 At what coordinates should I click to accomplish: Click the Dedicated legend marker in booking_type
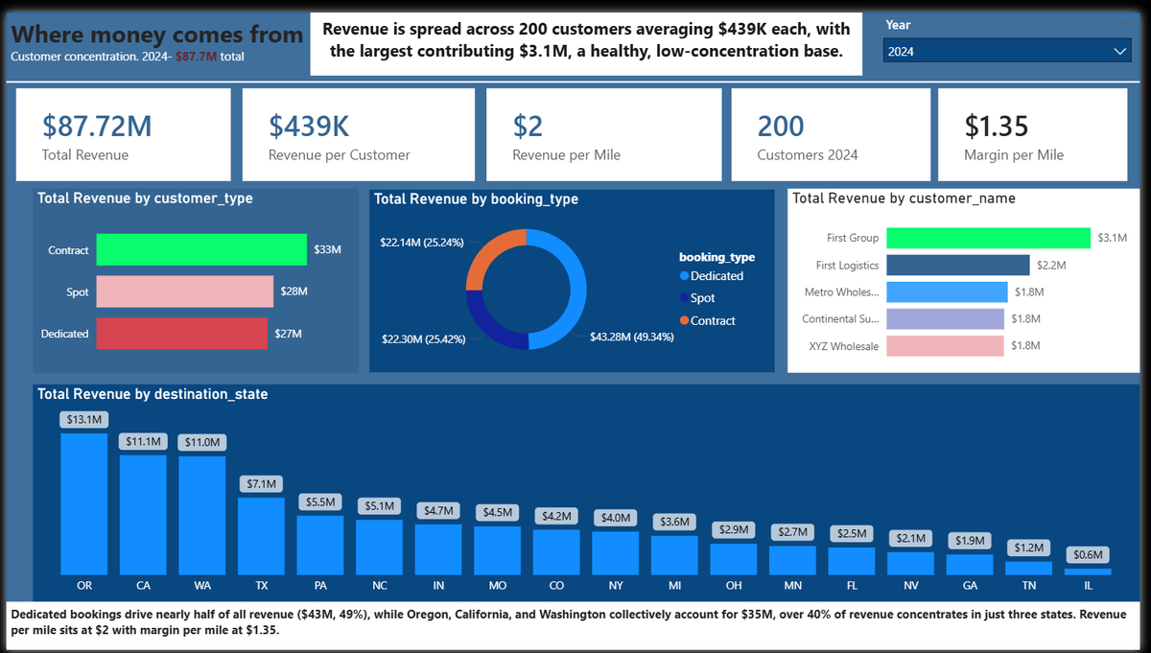tap(684, 276)
